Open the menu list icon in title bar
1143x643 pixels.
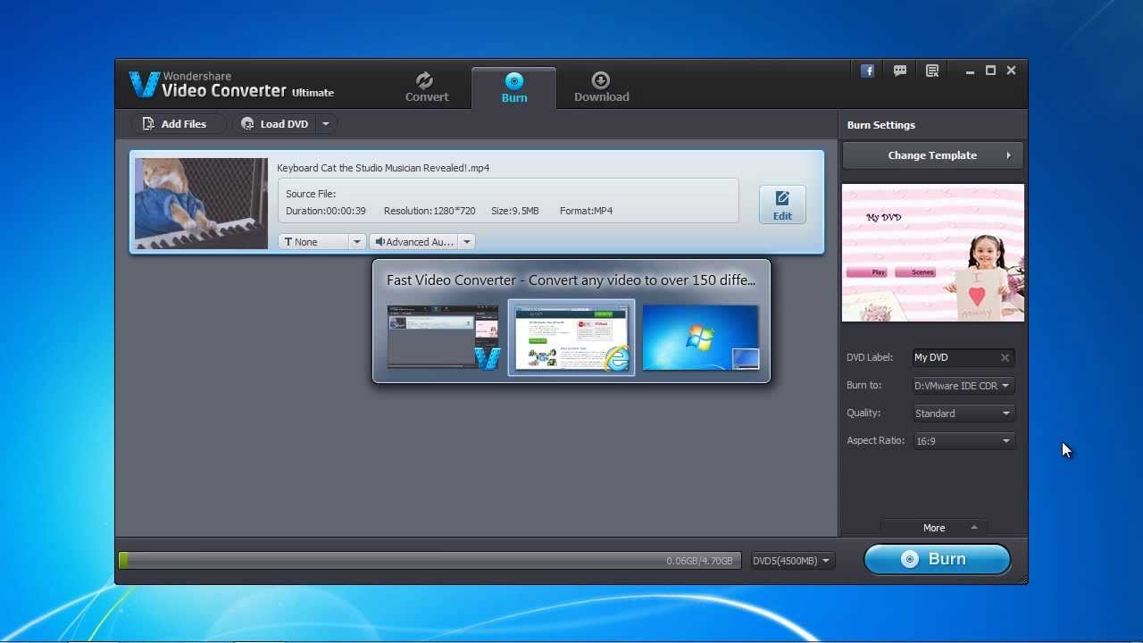click(932, 71)
